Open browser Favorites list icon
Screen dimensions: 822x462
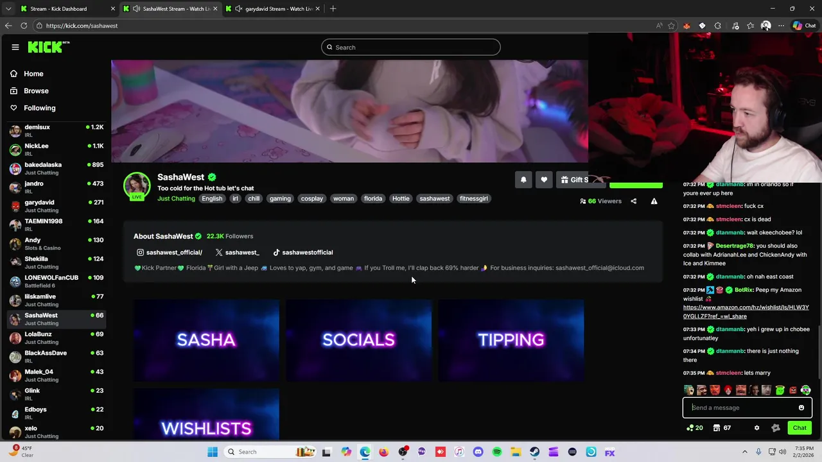click(x=750, y=26)
